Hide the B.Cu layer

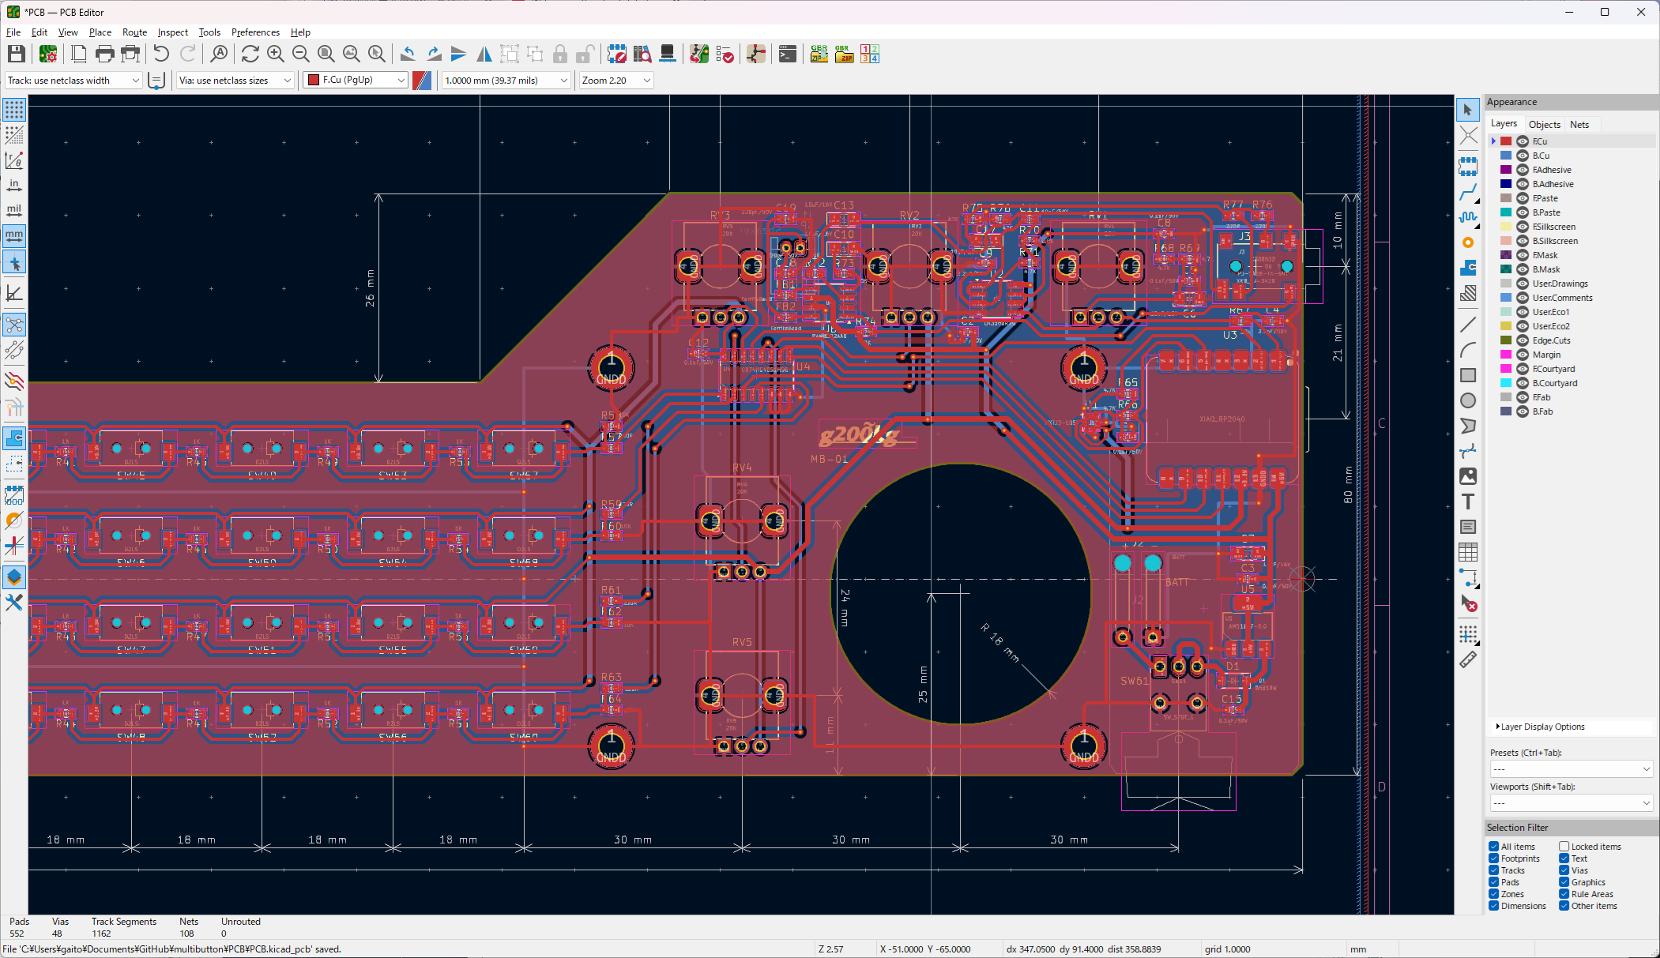click(x=1523, y=156)
